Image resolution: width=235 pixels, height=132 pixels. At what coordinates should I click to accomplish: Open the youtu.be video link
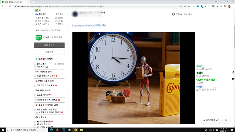(89, 26)
